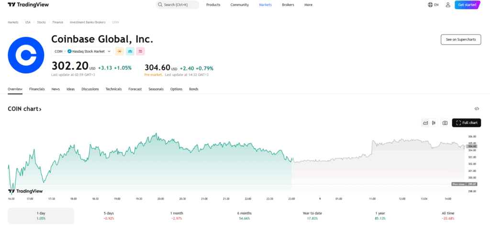
Task: Click the large Coinbase logo
Action: 26,55
